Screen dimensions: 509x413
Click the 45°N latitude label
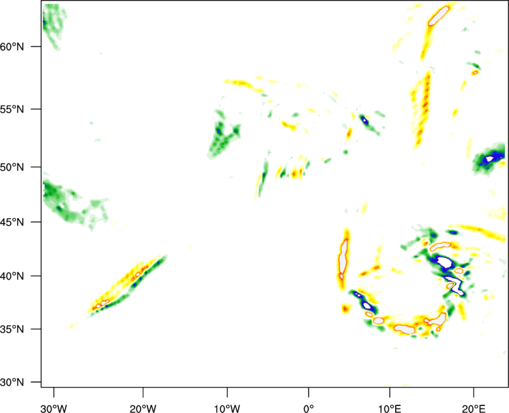tap(12, 222)
